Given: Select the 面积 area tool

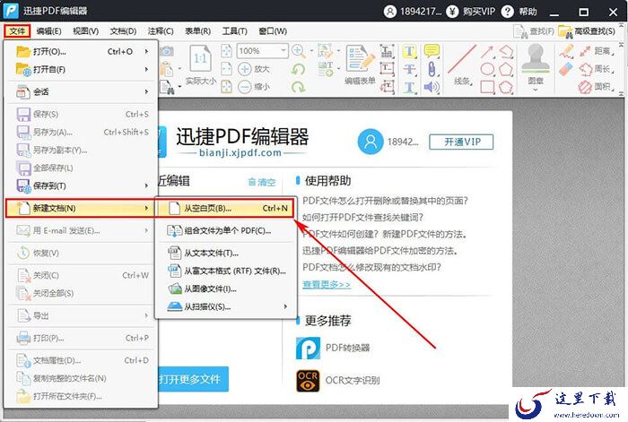Looking at the screenshot, I should [x=597, y=86].
